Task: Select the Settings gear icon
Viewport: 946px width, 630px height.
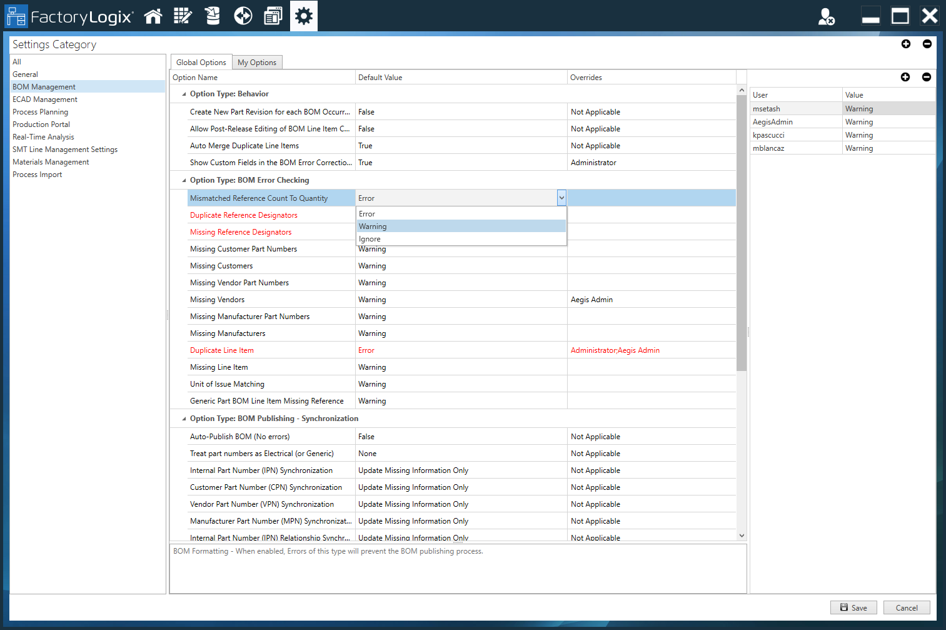Action: point(303,16)
